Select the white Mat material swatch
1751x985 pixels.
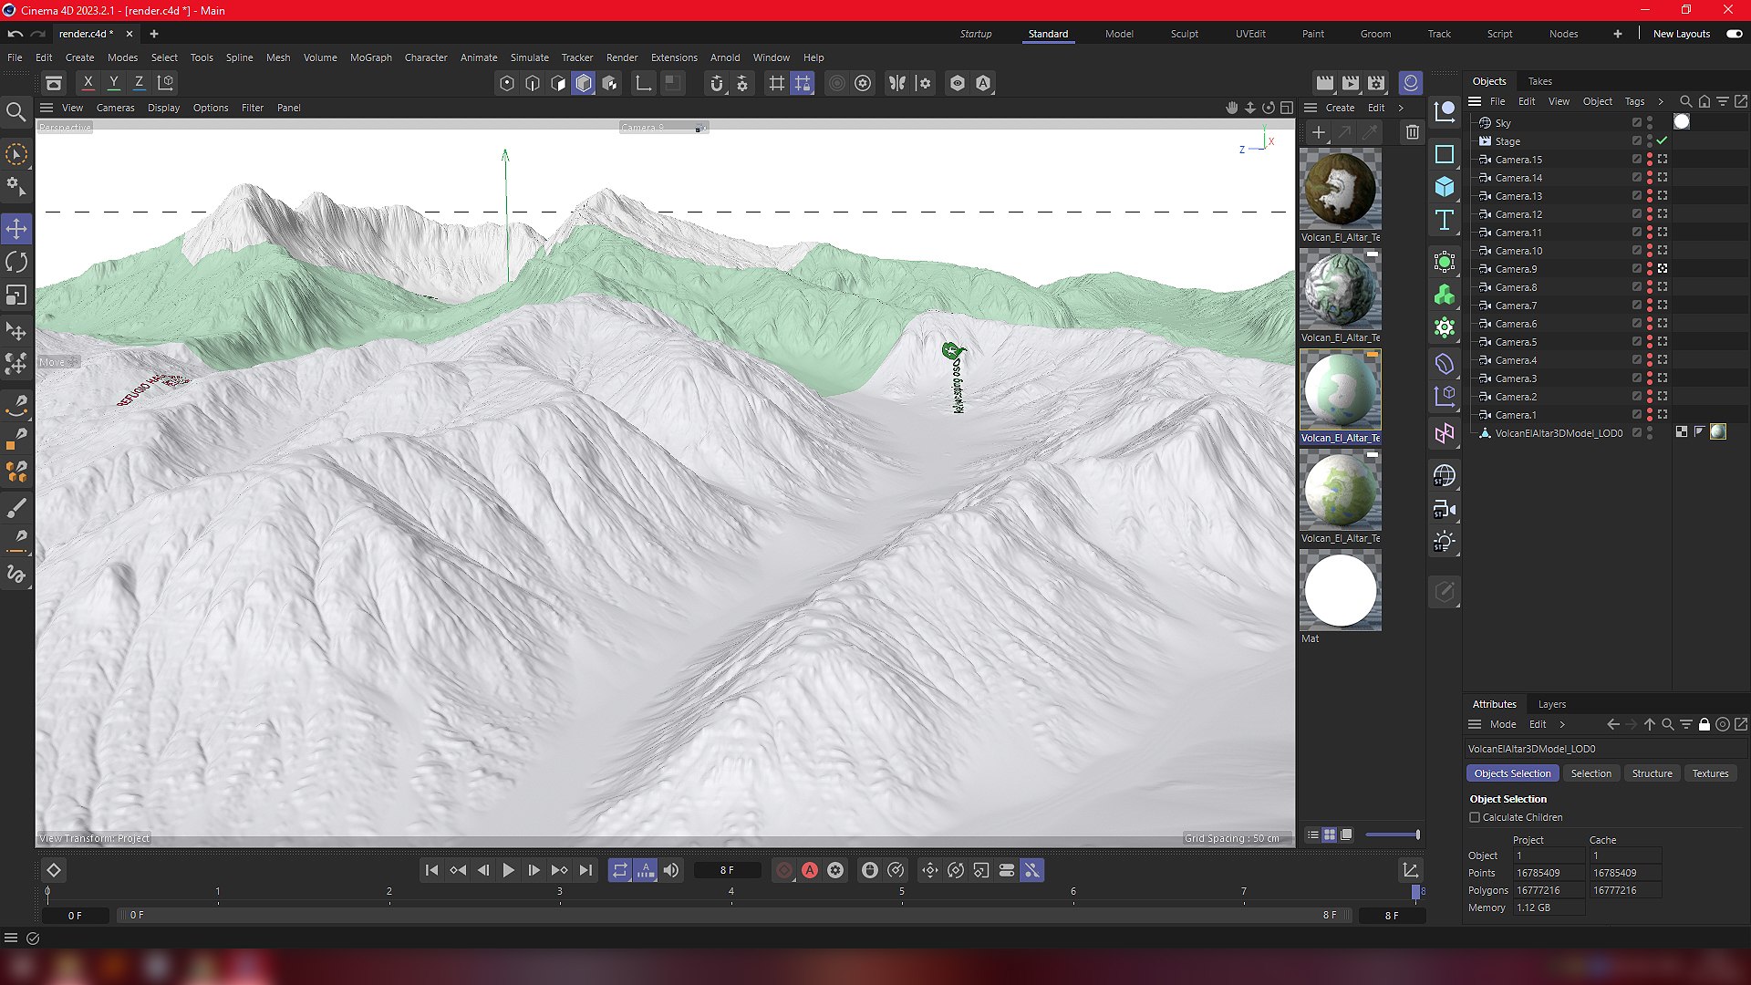click(x=1341, y=591)
